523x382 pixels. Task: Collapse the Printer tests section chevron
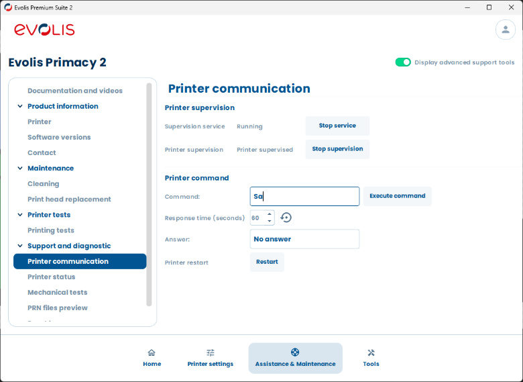[20, 215]
